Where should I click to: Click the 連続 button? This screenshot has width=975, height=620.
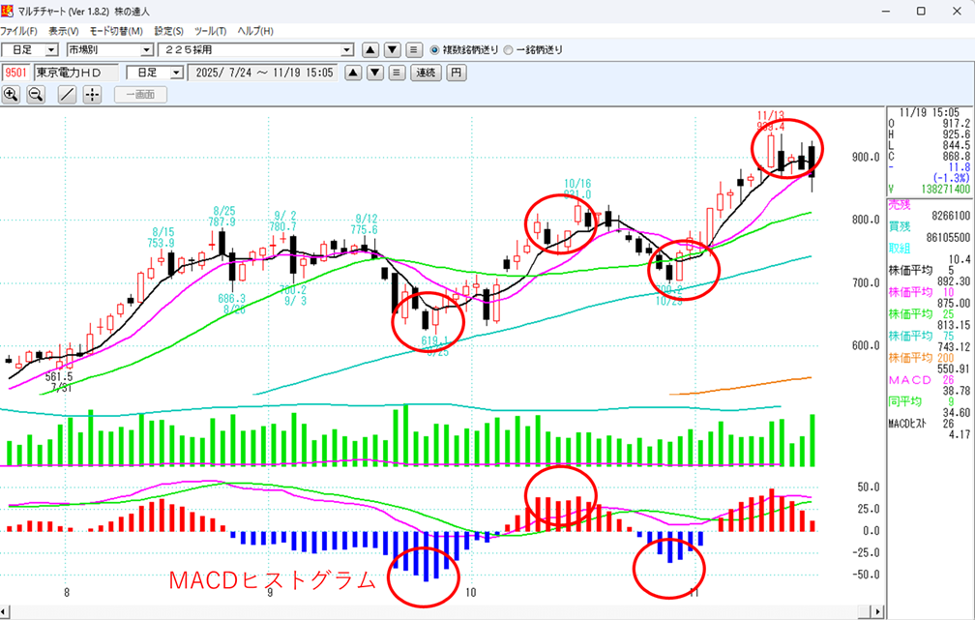[x=426, y=73]
